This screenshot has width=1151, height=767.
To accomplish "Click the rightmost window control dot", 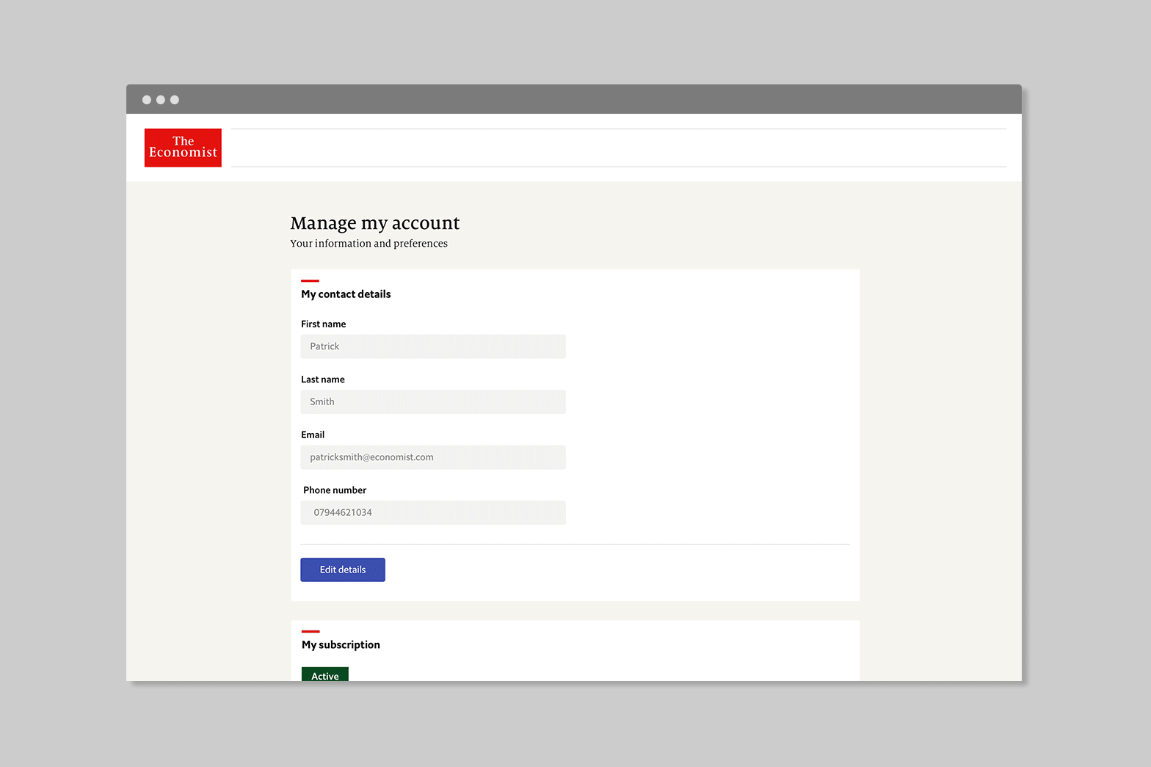I will click(175, 100).
